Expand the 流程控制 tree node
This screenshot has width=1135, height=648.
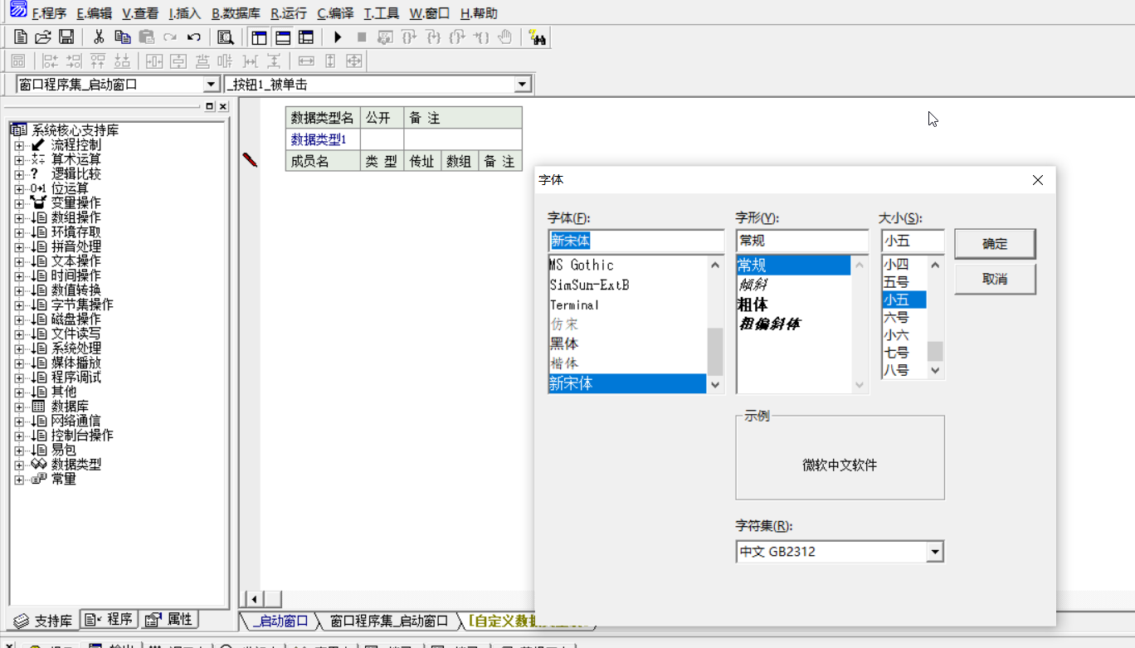tap(19, 145)
